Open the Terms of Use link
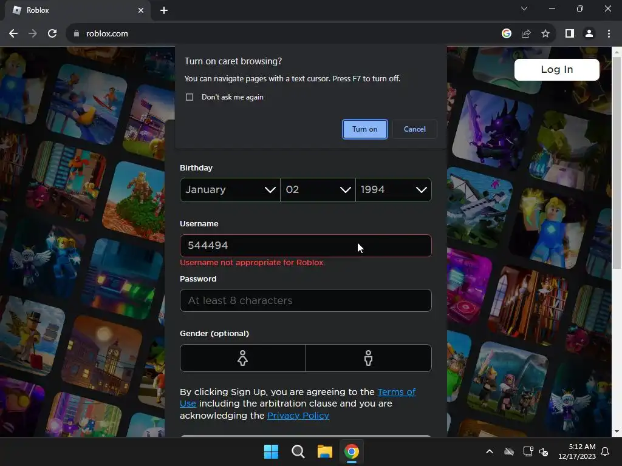 coord(396,392)
